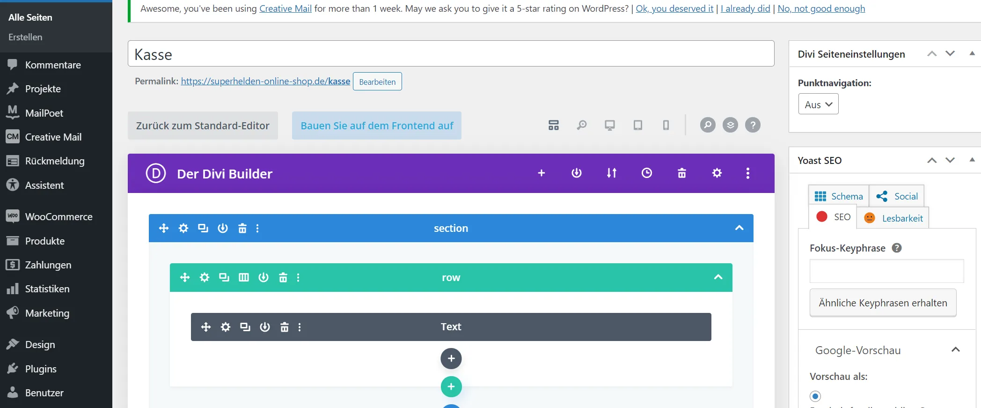Click the Fokus-Keyphrase help question mark

click(897, 248)
